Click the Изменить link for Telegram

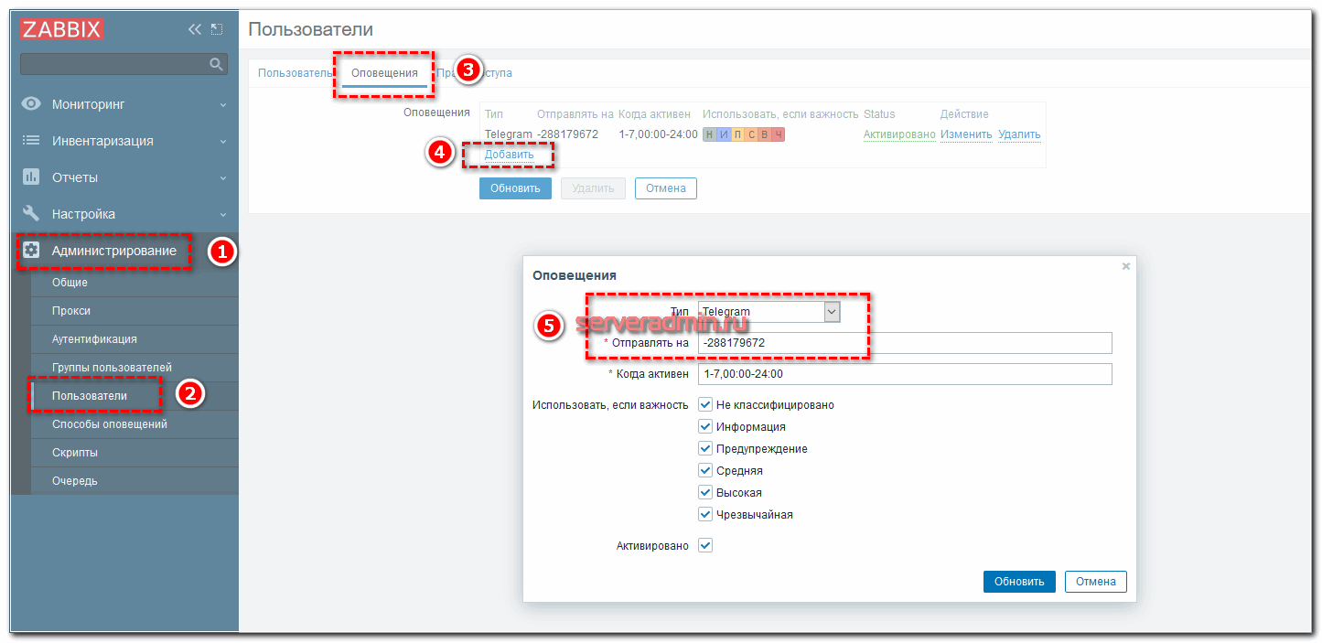(x=966, y=134)
